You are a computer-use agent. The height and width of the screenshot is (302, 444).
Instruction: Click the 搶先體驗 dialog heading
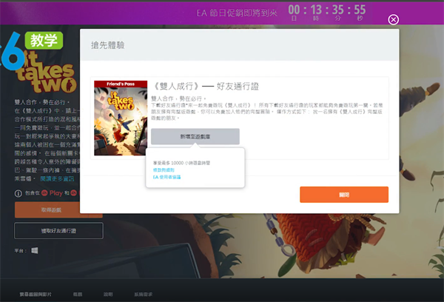tap(107, 45)
